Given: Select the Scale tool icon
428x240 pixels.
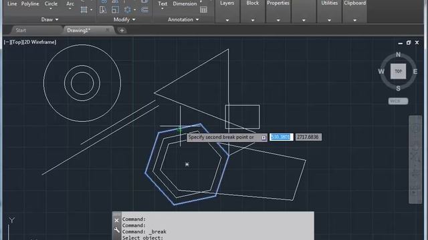Looking at the screenshot, I should 115,10.
